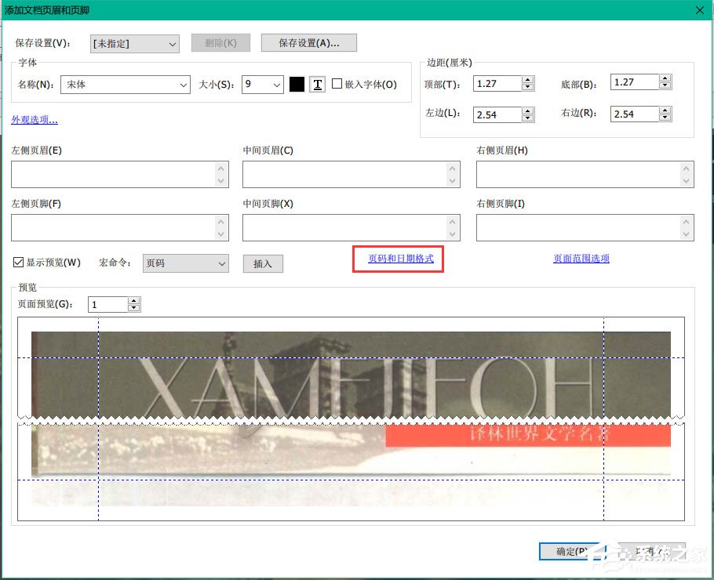The width and height of the screenshot is (714, 580).
Task: Toggle the underline formatting icon for header text
Action: (317, 84)
